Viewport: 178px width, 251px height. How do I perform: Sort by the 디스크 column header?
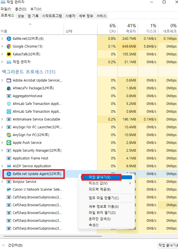click(148, 28)
